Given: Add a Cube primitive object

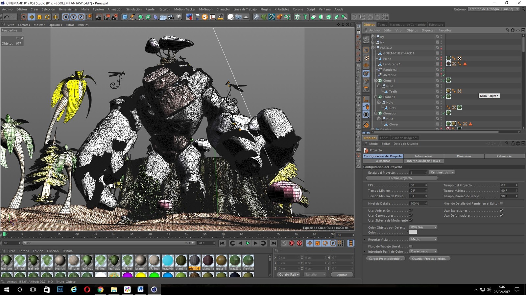Looking at the screenshot, I should [x=125, y=17].
